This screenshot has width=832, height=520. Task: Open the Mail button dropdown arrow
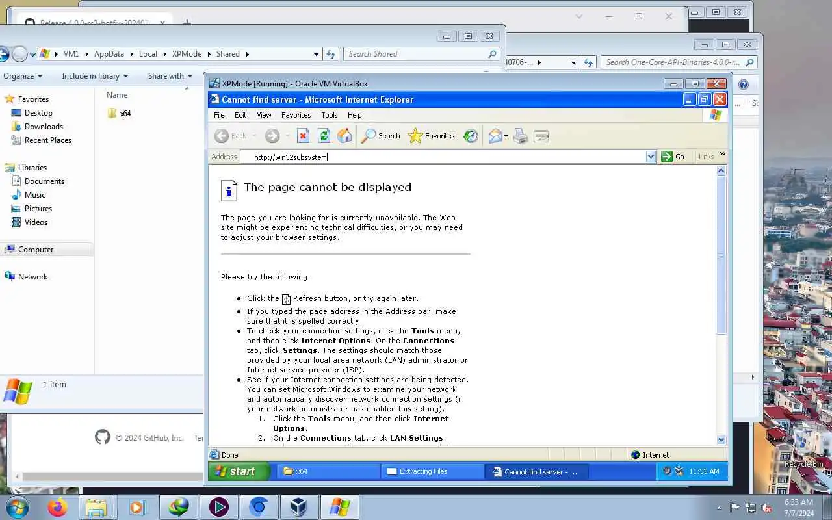506,136
